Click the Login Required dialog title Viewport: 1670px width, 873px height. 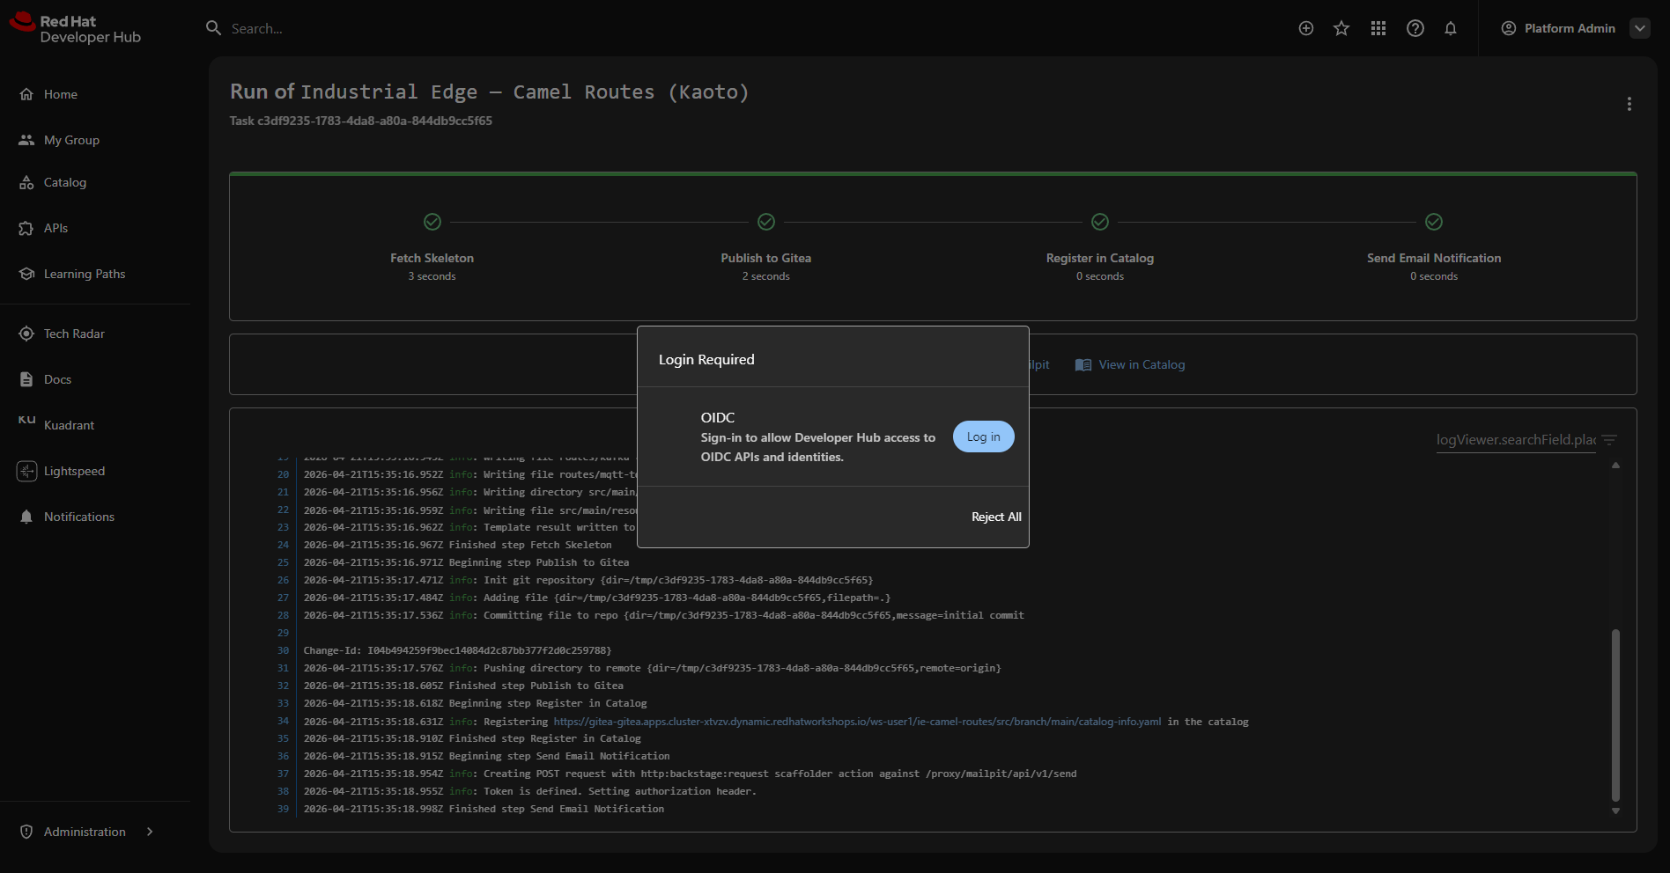706,359
